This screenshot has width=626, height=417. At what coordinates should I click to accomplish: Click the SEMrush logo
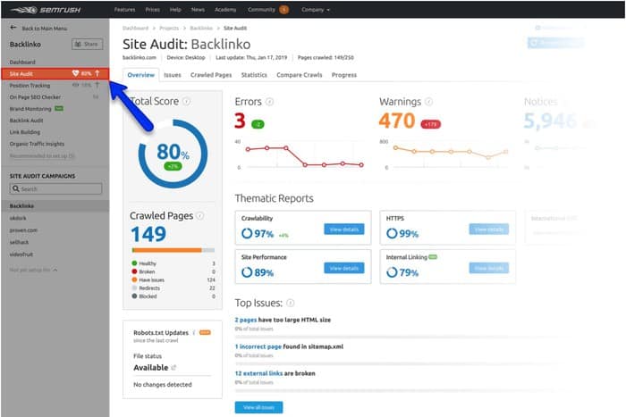46,10
